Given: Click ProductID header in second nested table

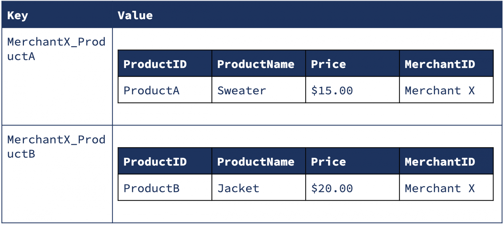Looking at the screenshot, I should point(165,161).
